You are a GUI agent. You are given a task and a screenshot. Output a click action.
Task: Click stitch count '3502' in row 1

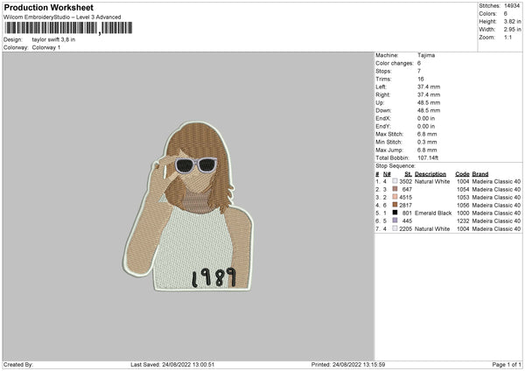(405, 181)
